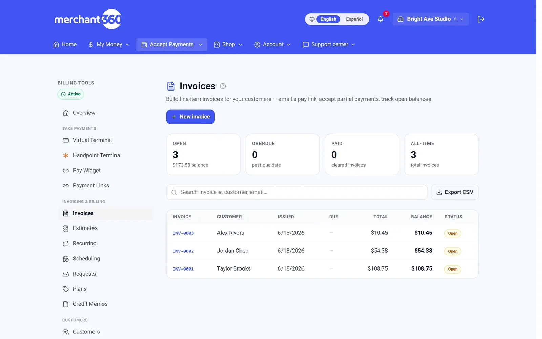Select English language option
Viewport: 542px width, 339px height.
click(x=328, y=19)
